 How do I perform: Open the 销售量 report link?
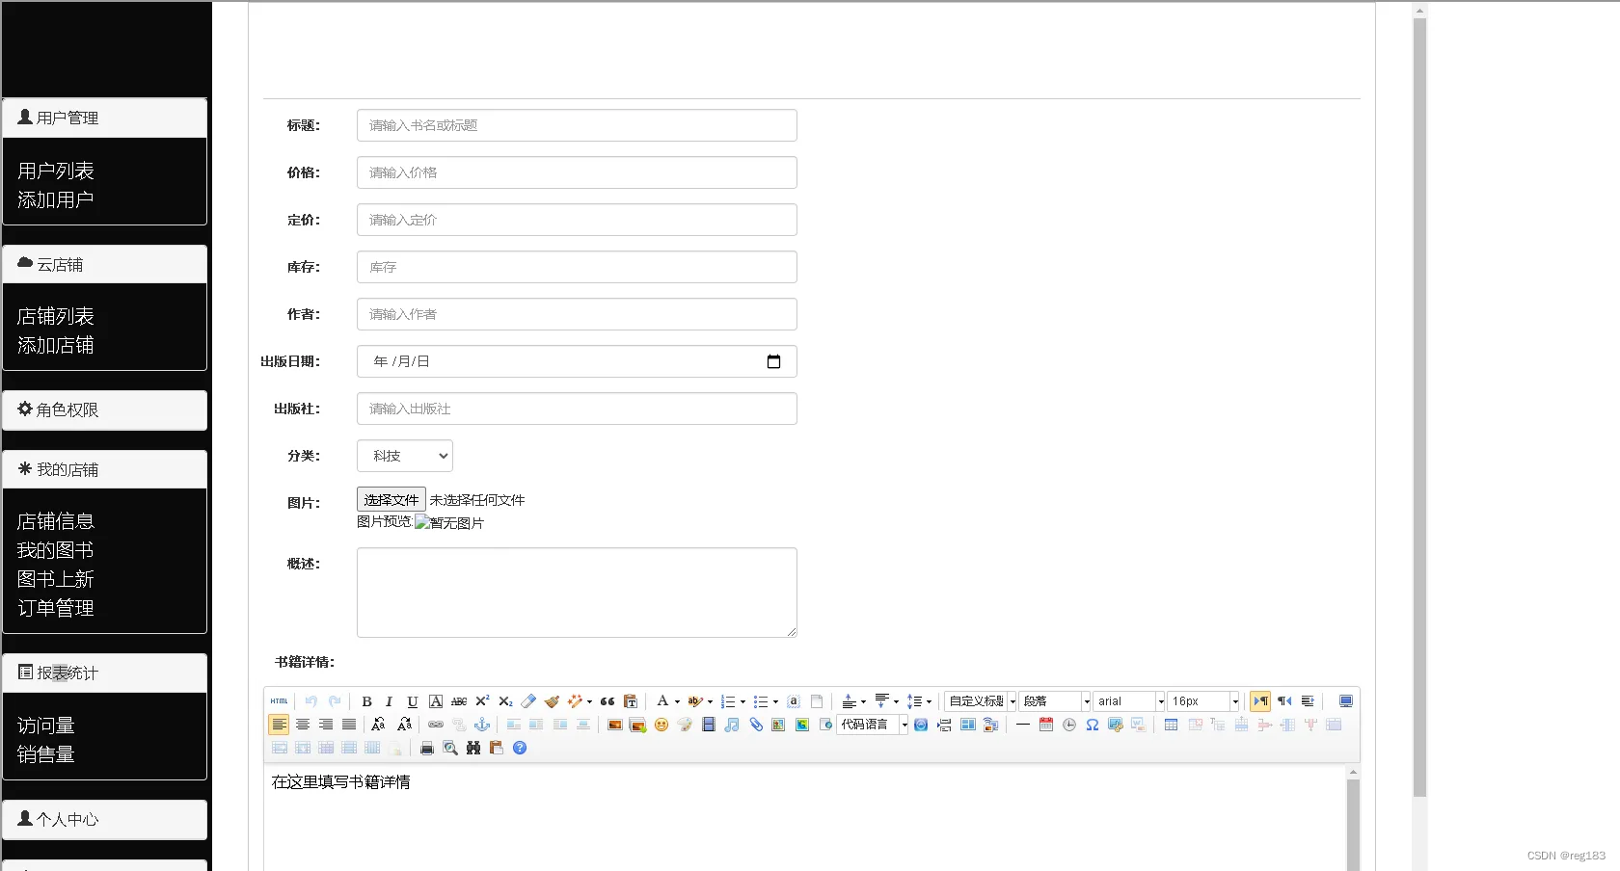coord(46,754)
